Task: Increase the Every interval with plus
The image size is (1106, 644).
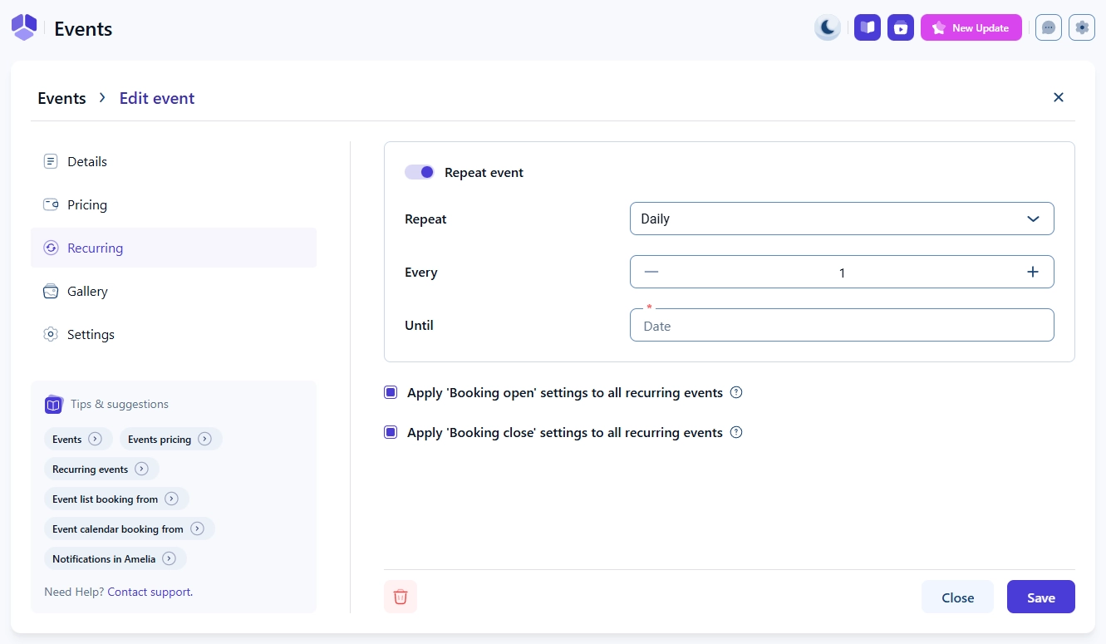Action: (1033, 272)
